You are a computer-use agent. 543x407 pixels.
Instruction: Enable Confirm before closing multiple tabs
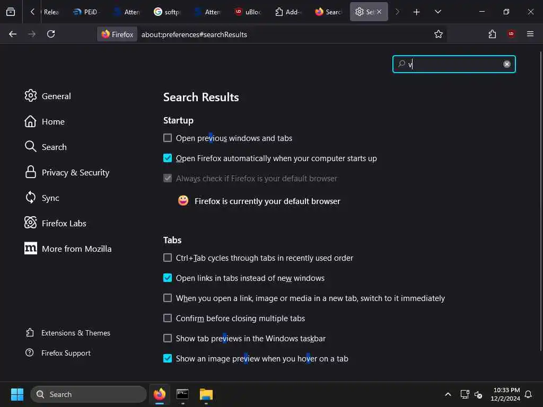(x=168, y=318)
